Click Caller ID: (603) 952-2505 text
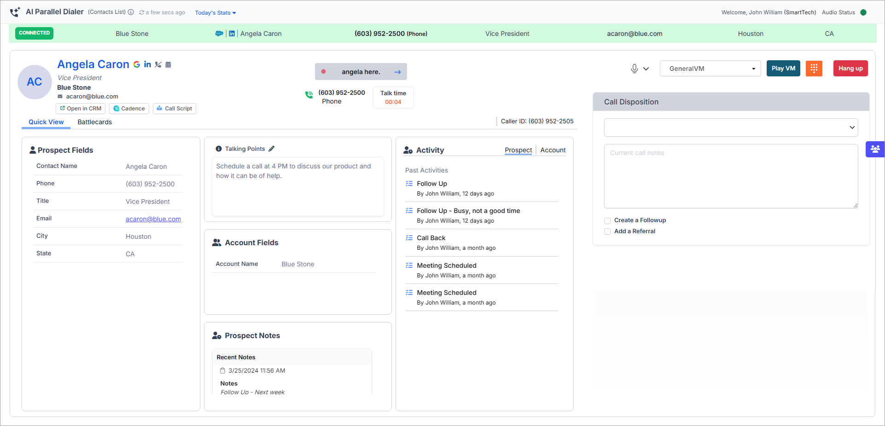The image size is (885, 426). point(537,121)
